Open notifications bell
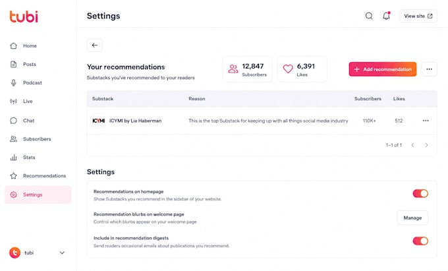 pos(386,16)
